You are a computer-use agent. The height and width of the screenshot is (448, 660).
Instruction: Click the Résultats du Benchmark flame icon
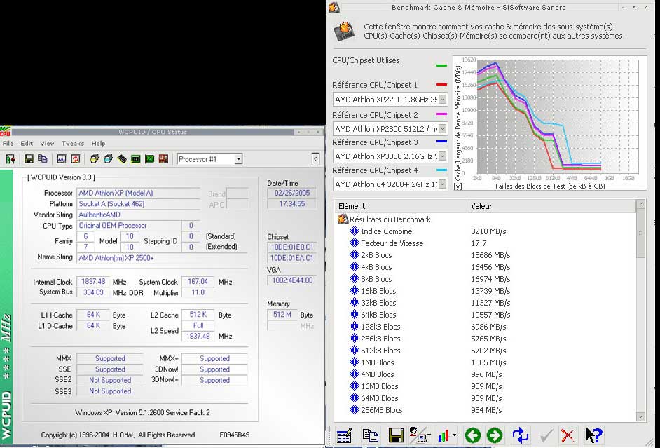pos(343,219)
